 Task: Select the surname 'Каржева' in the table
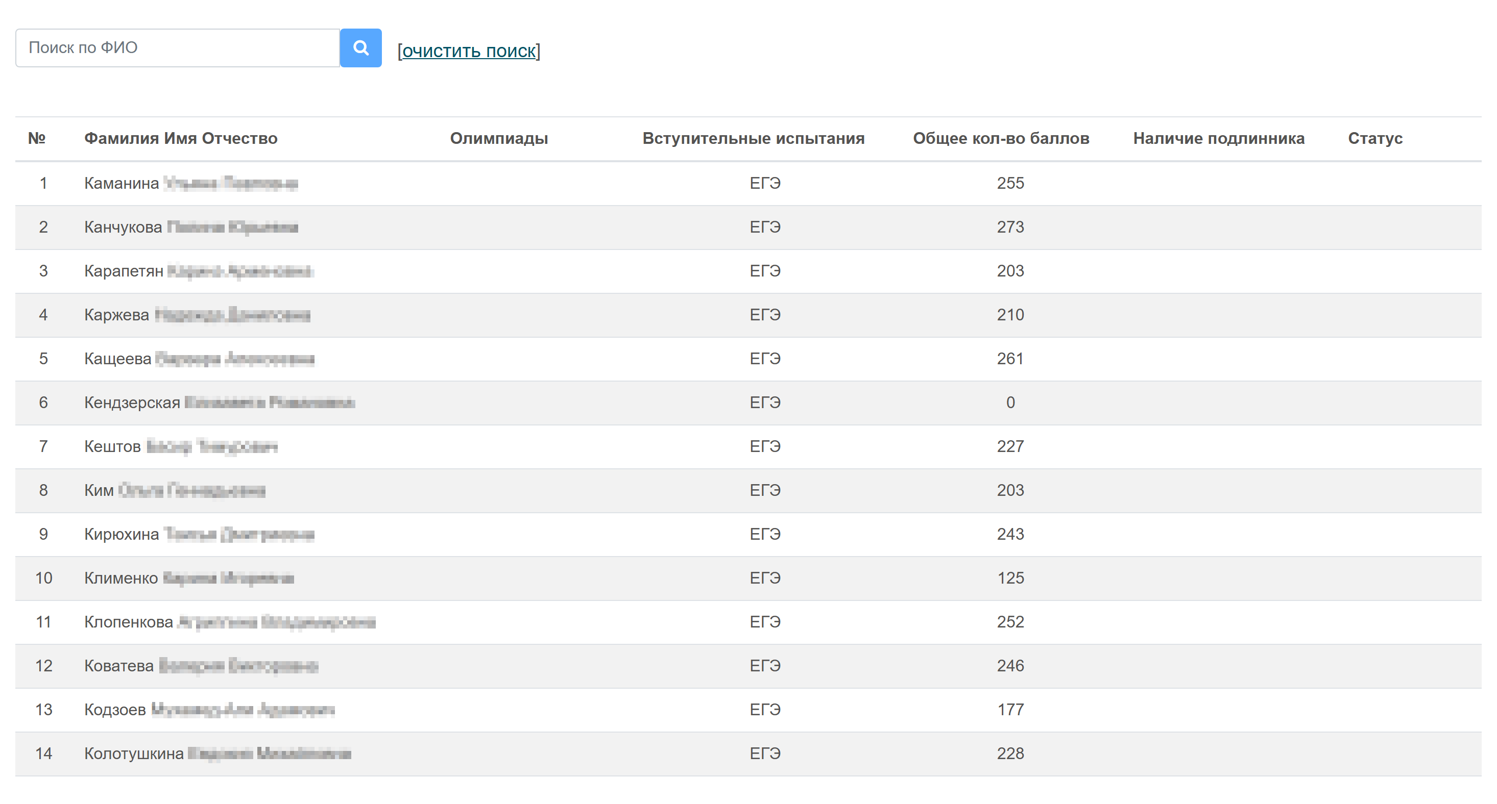(117, 315)
